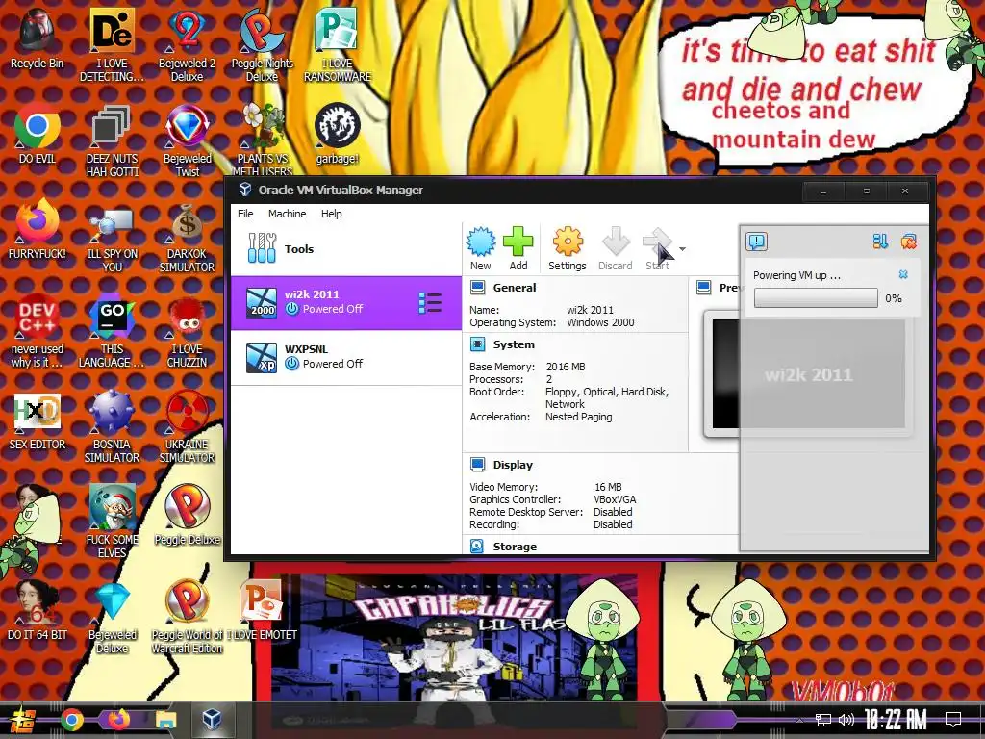Click the sort notifications icon
Image resolution: width=985 pixels, height=739 pixels.
pyautogui.click(x=880, y=242)
